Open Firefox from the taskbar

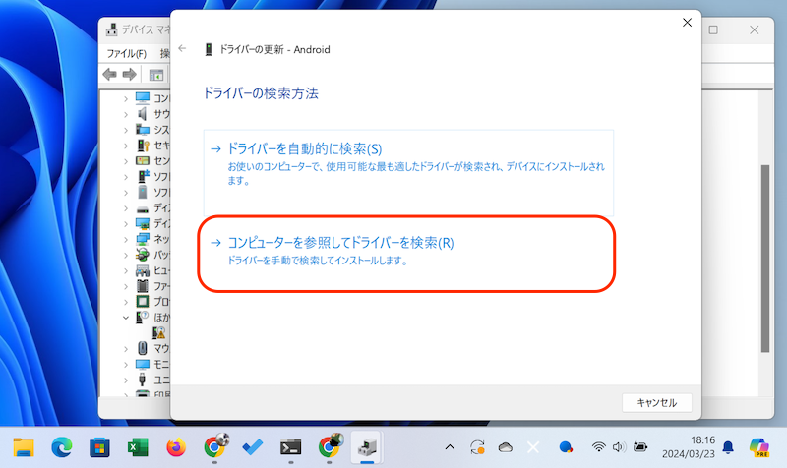[174, 447]
